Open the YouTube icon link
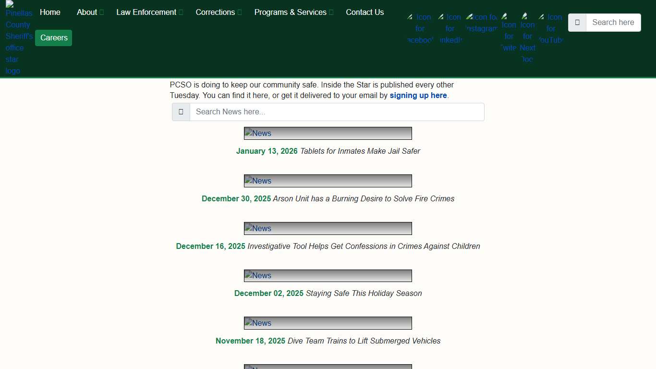The image size is (656, 369). click(x=550, y=29)
